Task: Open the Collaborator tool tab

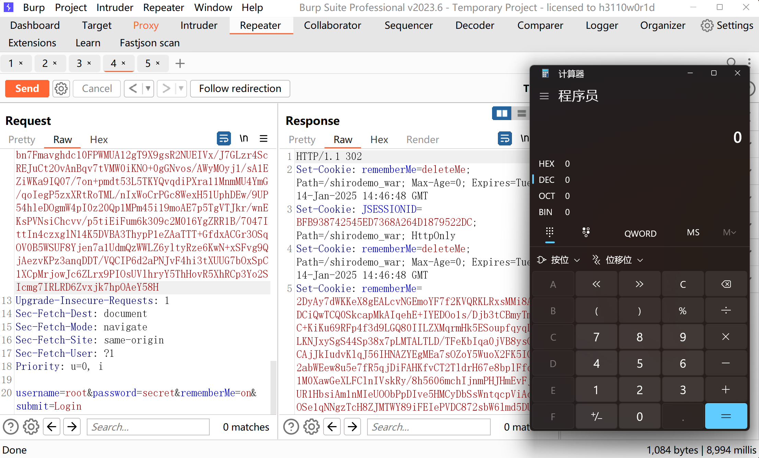Action: click(x=332, y=25)
